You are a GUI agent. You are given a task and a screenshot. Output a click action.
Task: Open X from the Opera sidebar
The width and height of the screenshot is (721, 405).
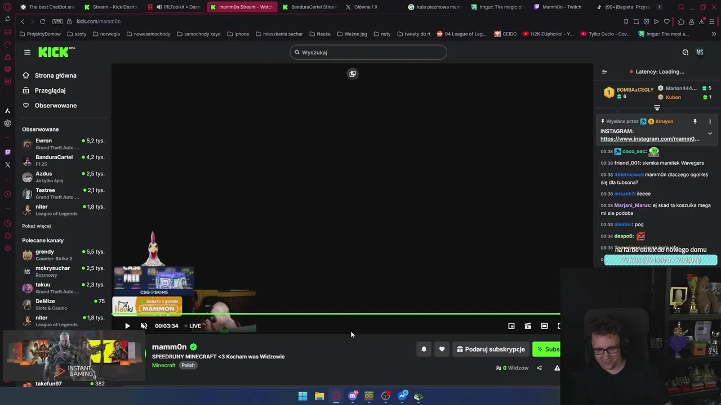(7, 165)
